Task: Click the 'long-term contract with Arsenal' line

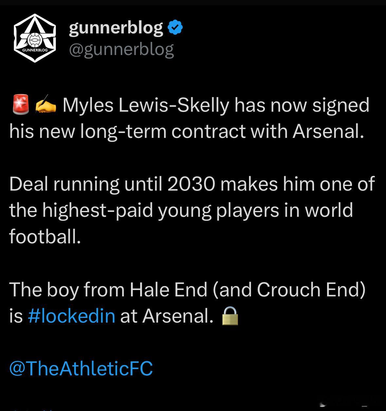Action: 187,131
